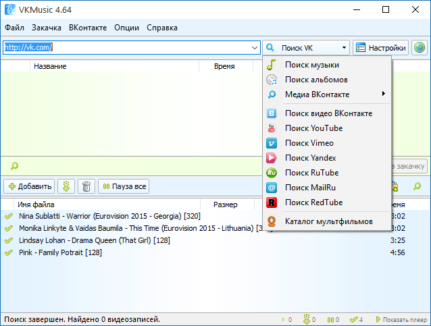Click checkmark beside Lindsay Lohan track

[x=9, y=240]
